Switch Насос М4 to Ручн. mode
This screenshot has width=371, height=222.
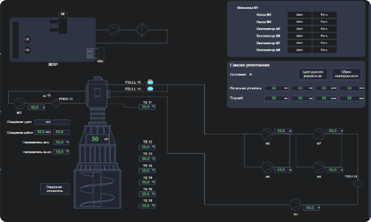click(324, 22)
